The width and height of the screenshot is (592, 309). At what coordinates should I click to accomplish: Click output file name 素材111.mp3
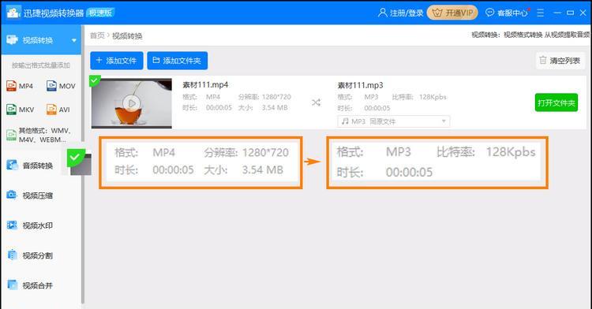tap(360, 85)
